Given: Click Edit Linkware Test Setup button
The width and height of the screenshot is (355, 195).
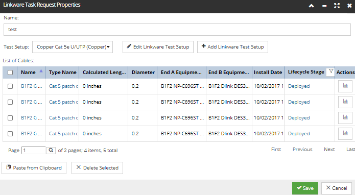Looking at the screenshot, I should (158, 47).
